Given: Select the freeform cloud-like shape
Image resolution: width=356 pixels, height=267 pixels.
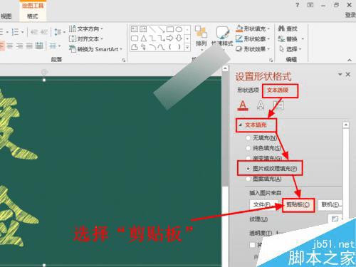Looking at the screenshot, I should point(135,47).
